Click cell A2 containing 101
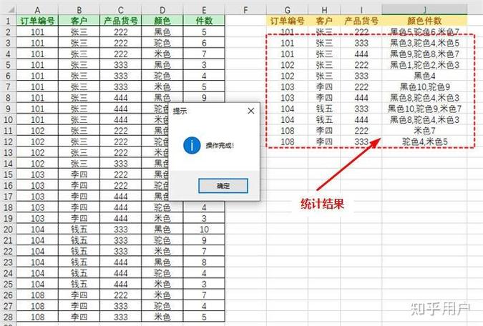This screenshot has height=326, width=483. tap(37, 32)
